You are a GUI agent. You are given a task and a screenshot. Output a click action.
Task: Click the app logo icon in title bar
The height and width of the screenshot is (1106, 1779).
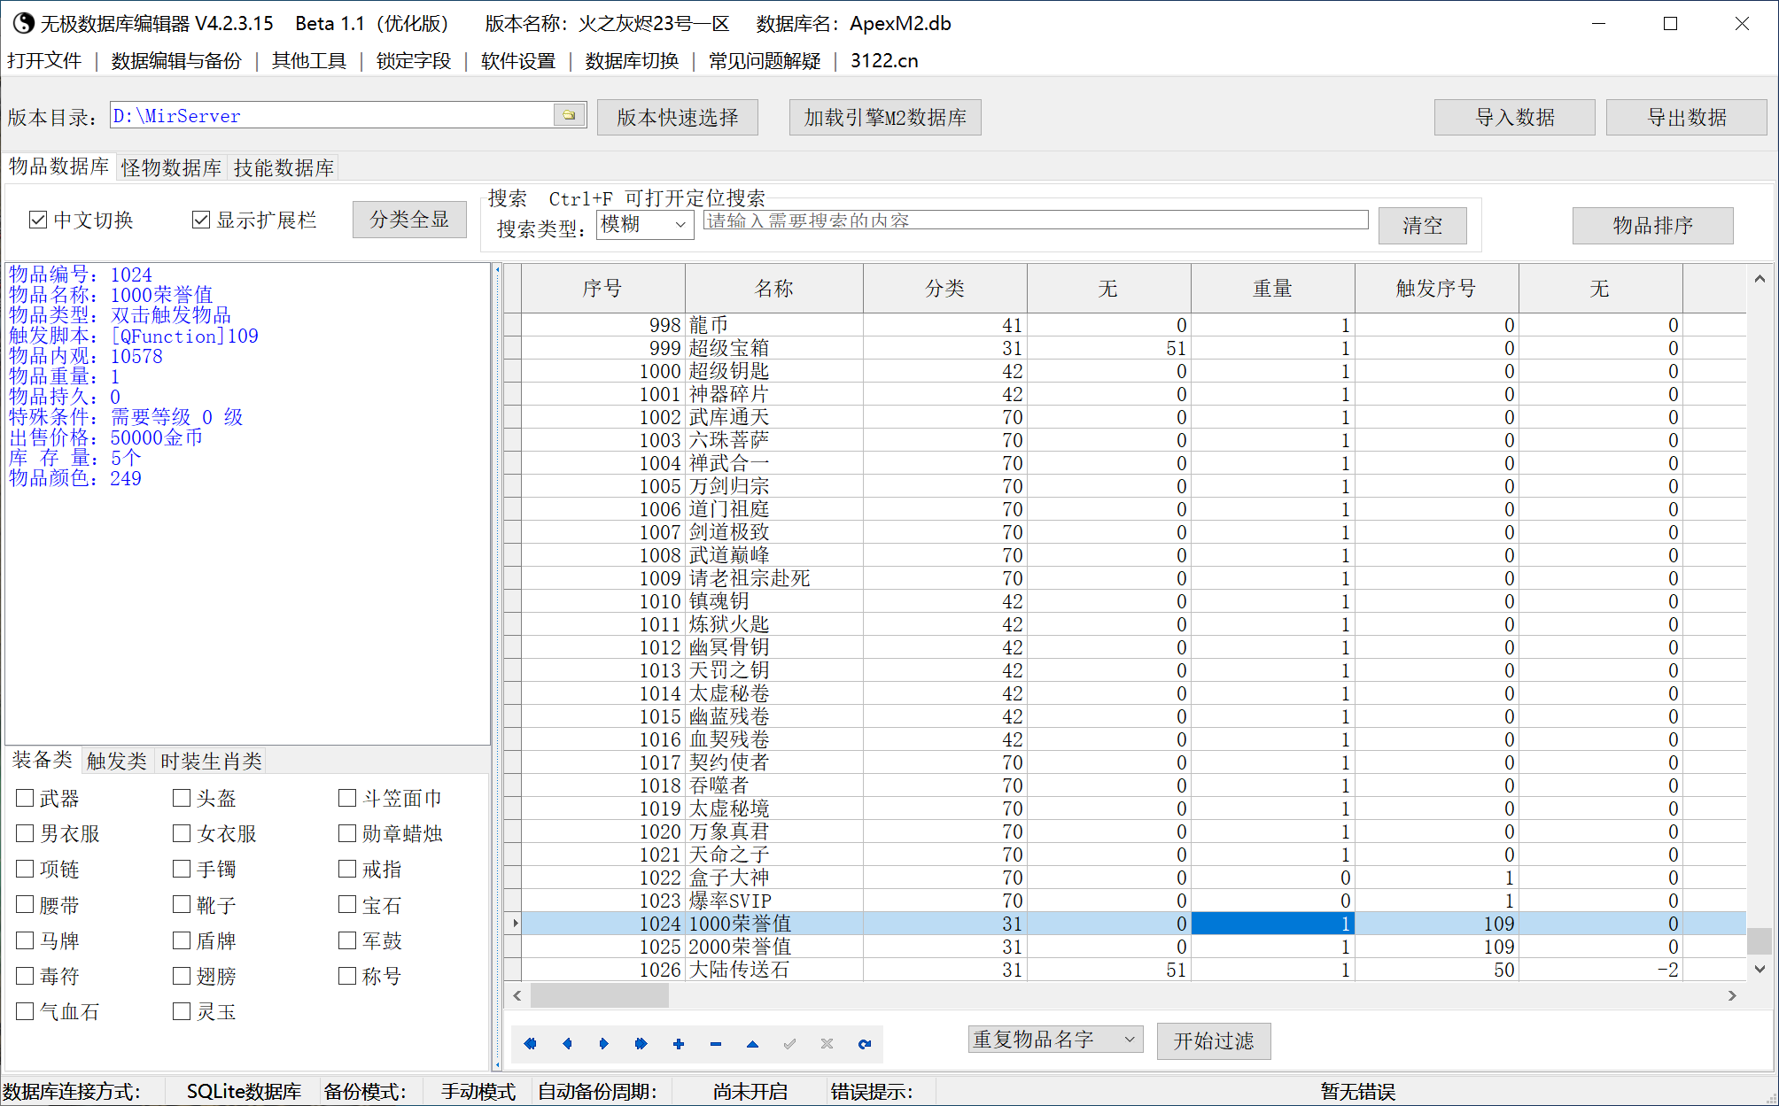pos(23,23)
